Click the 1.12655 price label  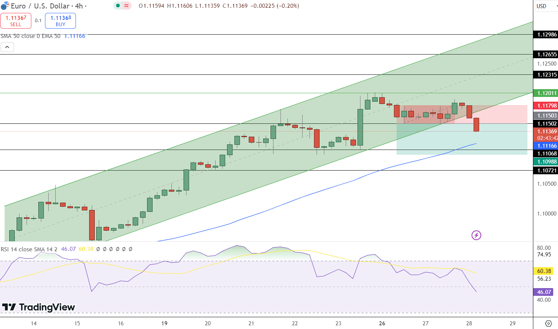click(x=546, y=55)
